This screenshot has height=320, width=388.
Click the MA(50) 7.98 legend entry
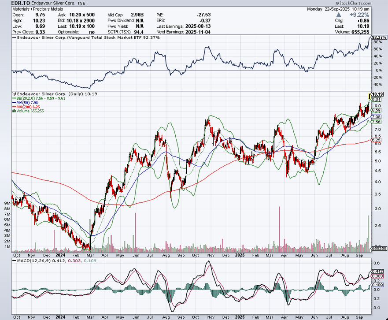(x=25, y=103)
